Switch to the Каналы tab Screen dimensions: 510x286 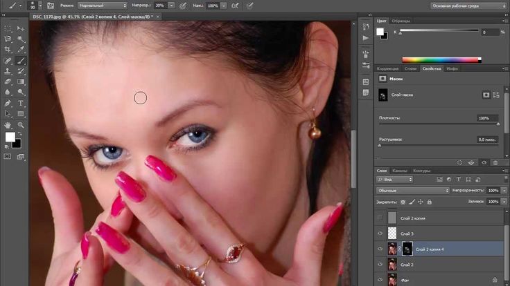point(400,171)
